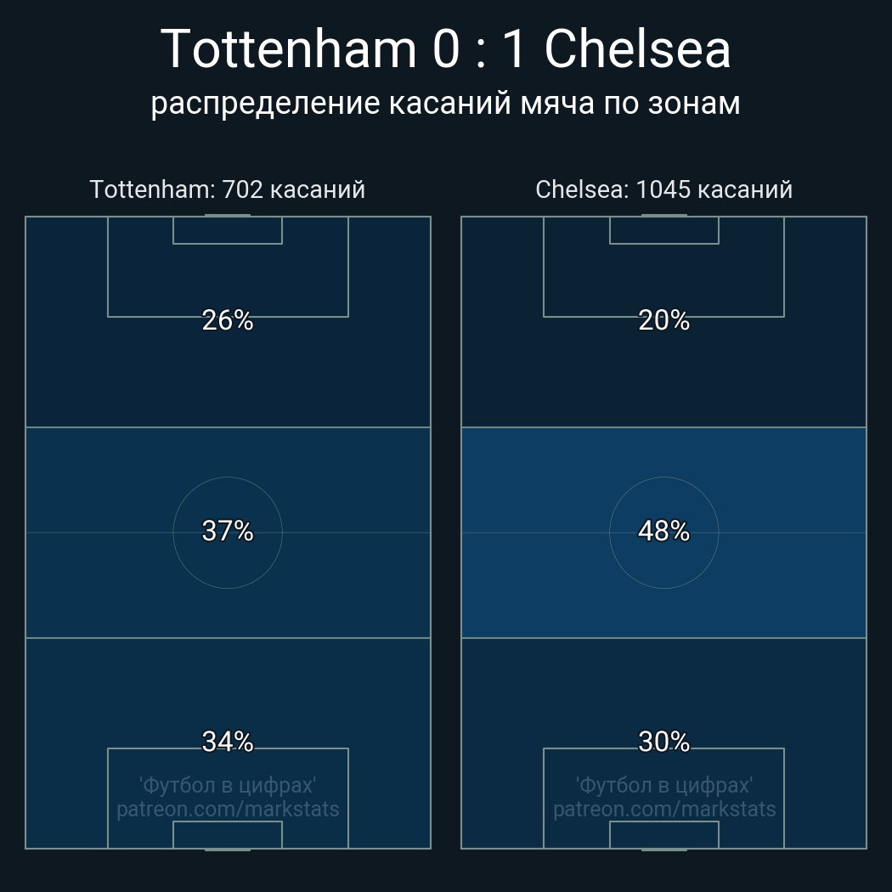Select the Chelsea 1045 touches heading
This screenshot has width=892, height=892.
663,189
